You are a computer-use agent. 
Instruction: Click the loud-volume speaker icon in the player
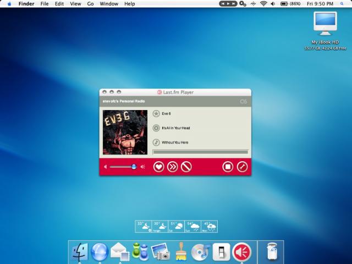tap(143, 167)
